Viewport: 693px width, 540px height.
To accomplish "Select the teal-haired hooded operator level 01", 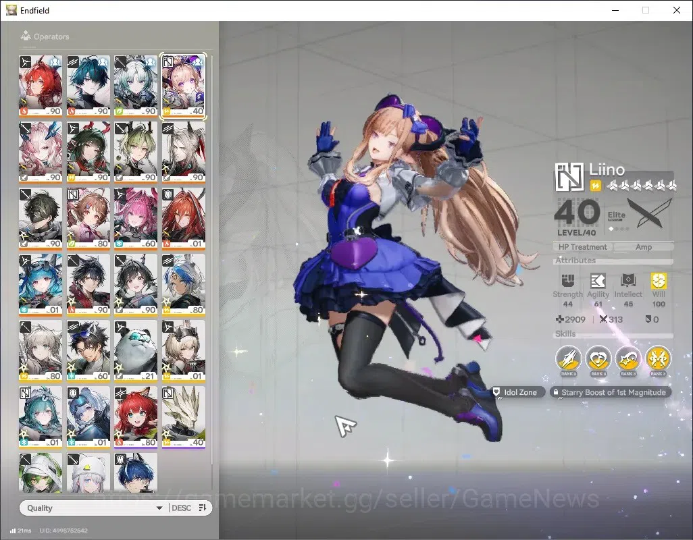I will (x=41, y=417).
